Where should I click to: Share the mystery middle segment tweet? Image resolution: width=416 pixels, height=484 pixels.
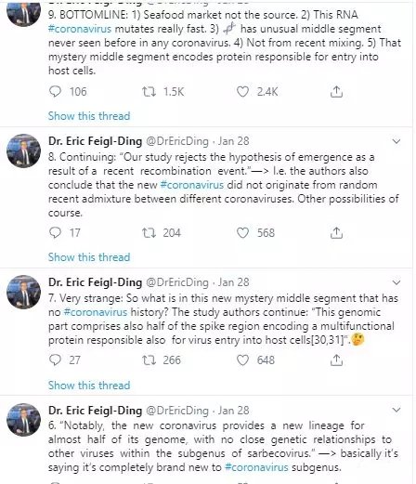pos(336,360)
